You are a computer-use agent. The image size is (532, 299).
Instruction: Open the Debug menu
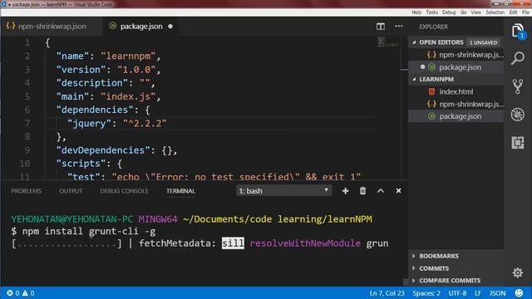449,12
